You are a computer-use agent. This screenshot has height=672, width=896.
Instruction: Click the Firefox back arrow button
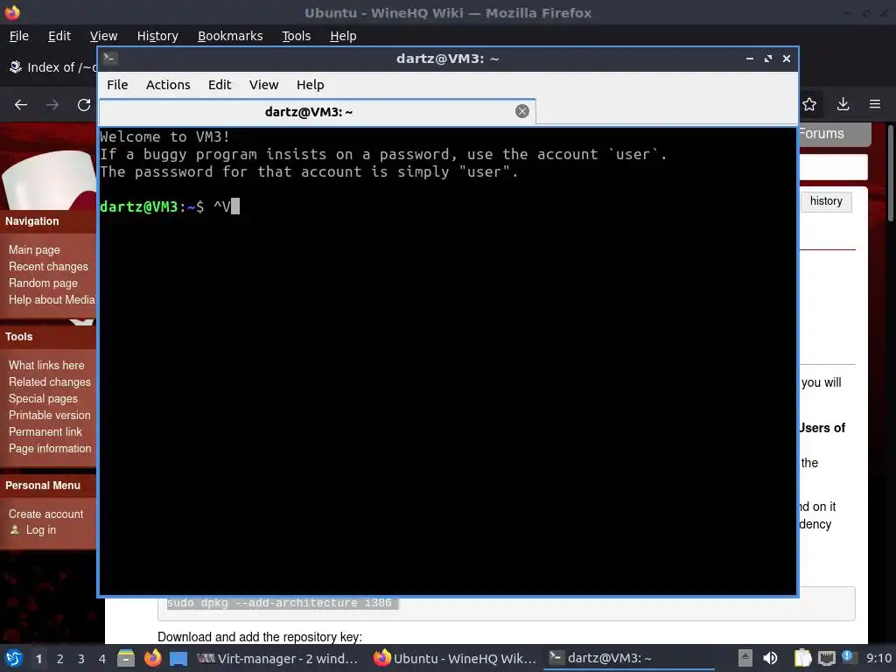coord(21,105)
